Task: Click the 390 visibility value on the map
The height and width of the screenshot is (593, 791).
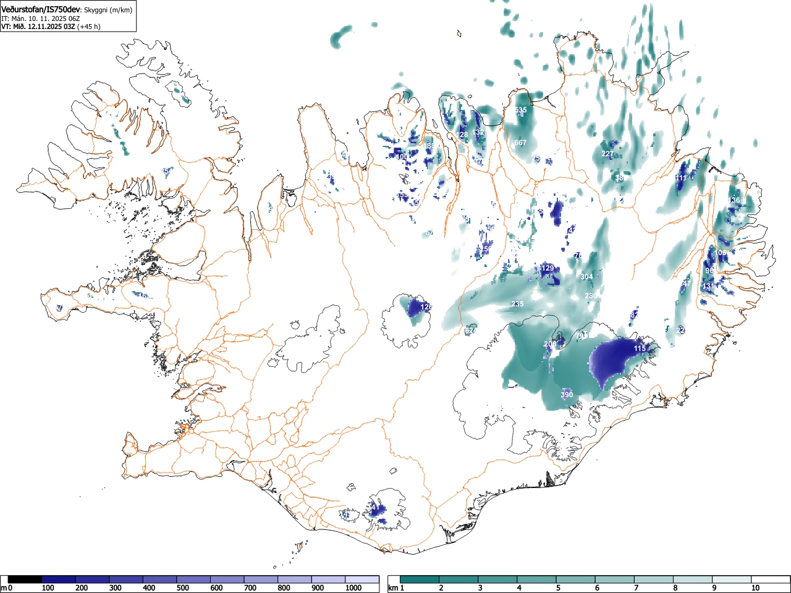Action: 567,395
